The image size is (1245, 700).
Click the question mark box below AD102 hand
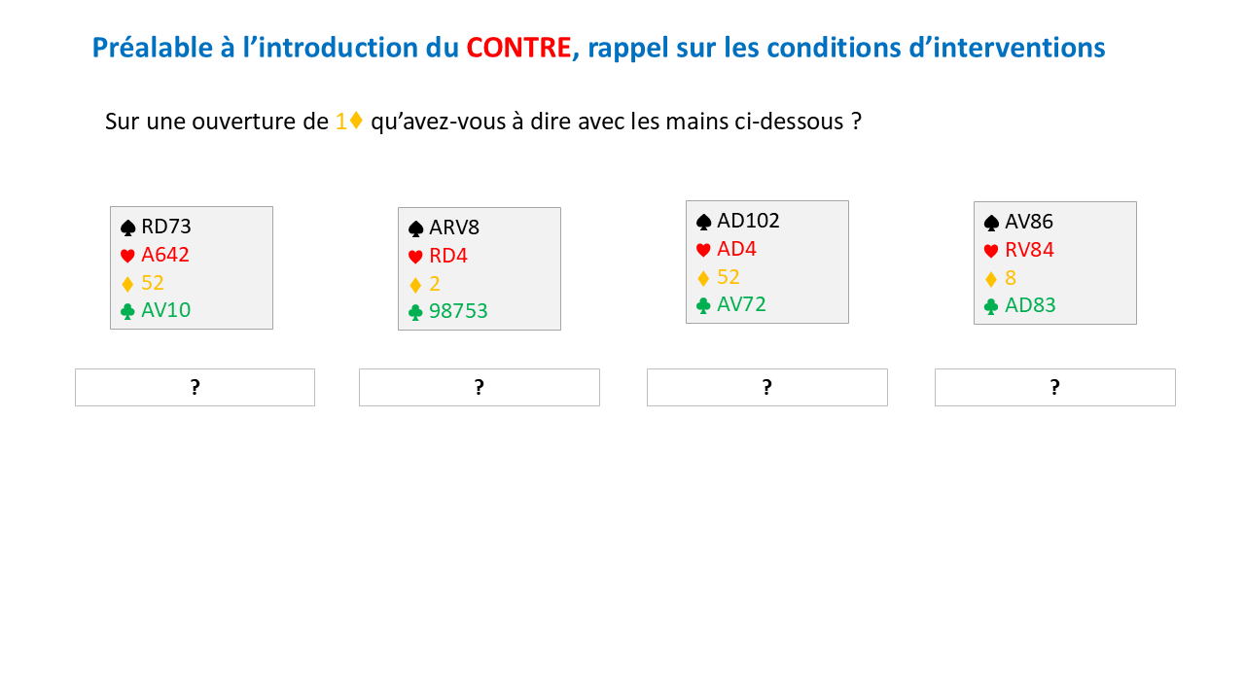point(766,387)
